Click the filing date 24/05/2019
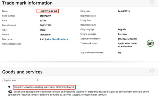The width and height of the screenshot is (160, 98). coord(124,11)
